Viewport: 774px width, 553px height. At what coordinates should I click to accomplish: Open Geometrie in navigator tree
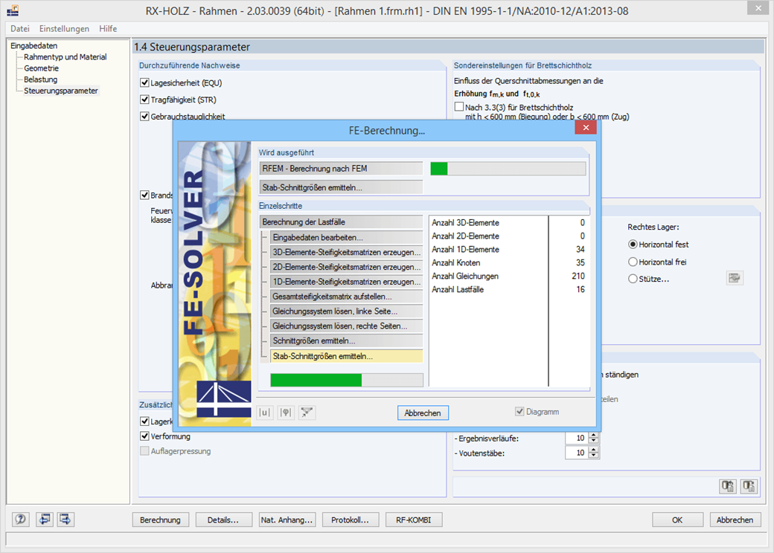(42, 68)
